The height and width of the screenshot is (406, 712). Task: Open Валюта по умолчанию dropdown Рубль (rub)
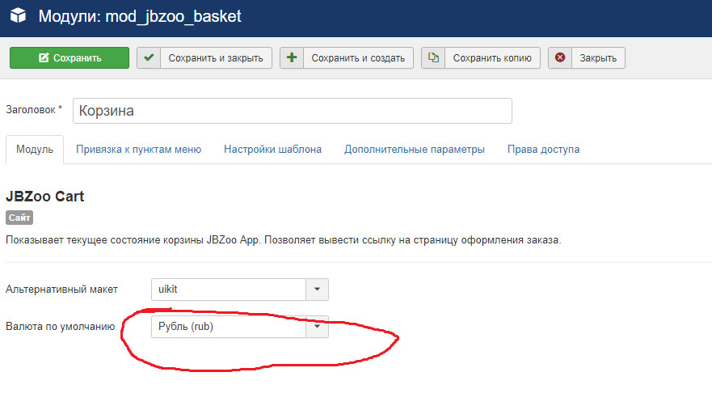point(240,327)
